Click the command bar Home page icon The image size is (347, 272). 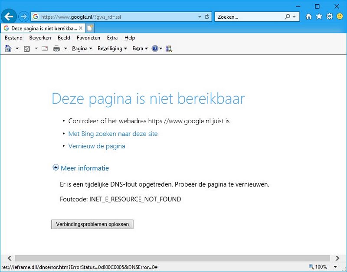click(8, 48)
